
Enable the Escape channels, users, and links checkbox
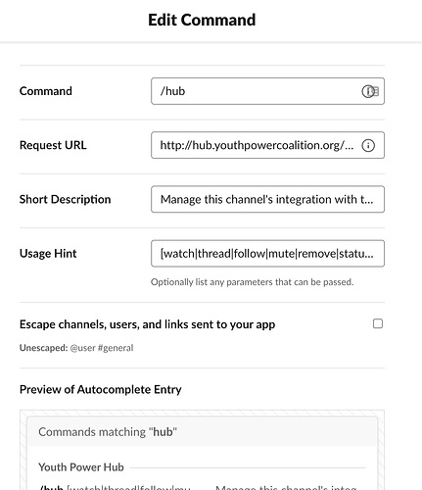[x=378, y=323]
